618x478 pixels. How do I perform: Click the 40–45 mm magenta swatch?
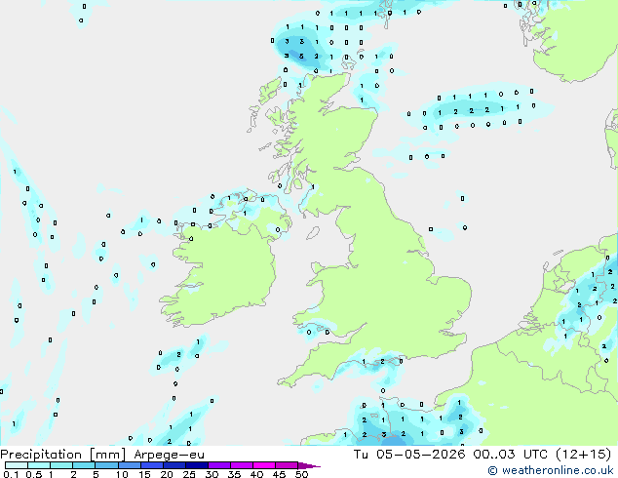(264, 465)
